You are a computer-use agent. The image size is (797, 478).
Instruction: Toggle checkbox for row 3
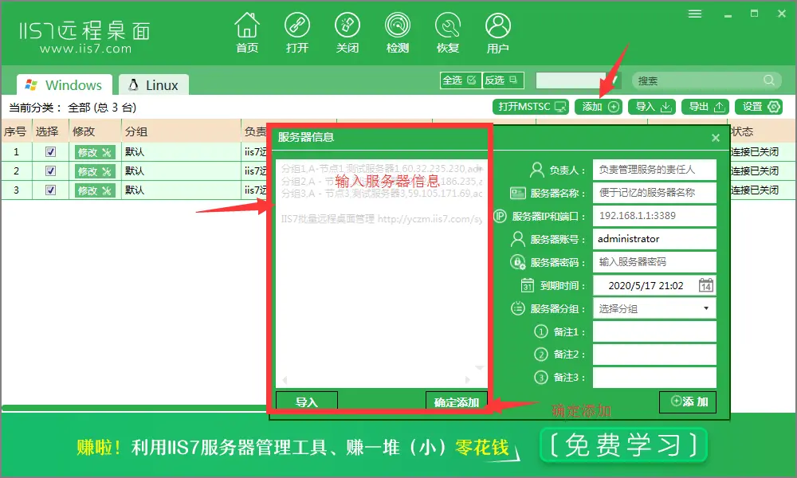[50, 190]
